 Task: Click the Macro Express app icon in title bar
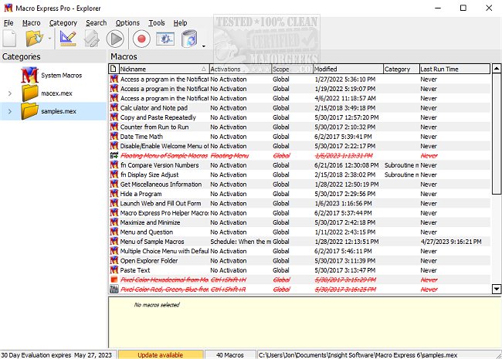[x=8, y=8]
